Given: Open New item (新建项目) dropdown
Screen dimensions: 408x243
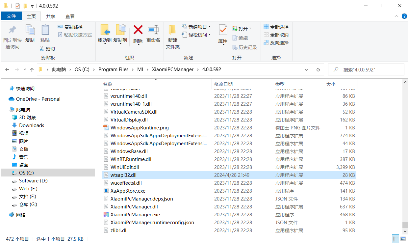Looking at the screenshot, I should point(196,27).
